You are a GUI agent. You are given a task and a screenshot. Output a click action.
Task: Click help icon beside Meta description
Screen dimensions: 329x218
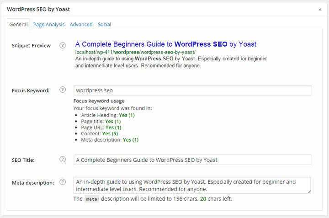point(63,182)
